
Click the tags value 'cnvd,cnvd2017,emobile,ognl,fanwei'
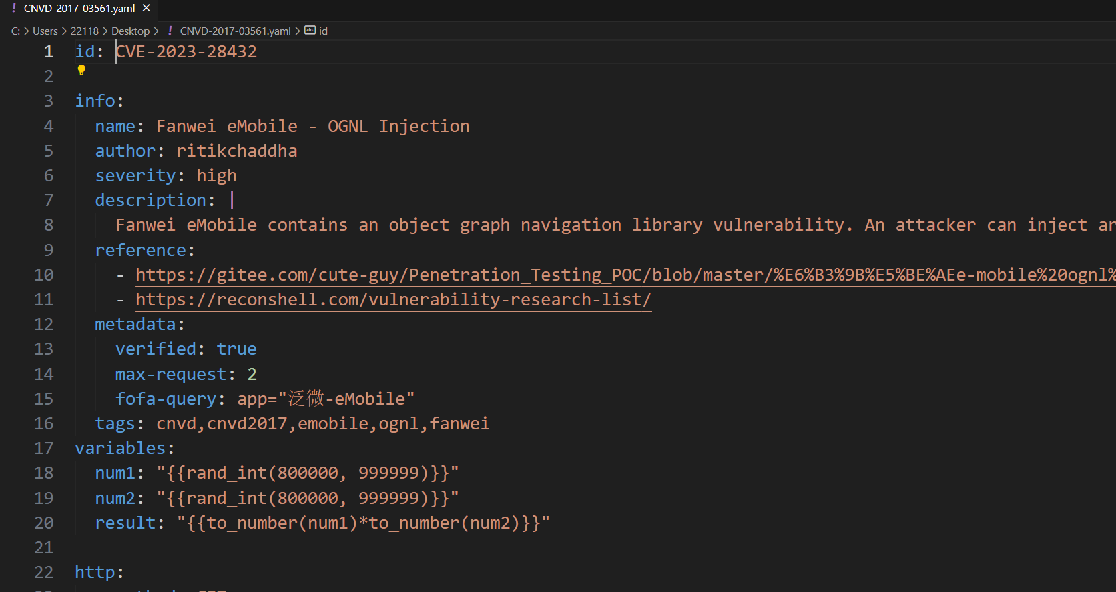(x=323, y=423)
